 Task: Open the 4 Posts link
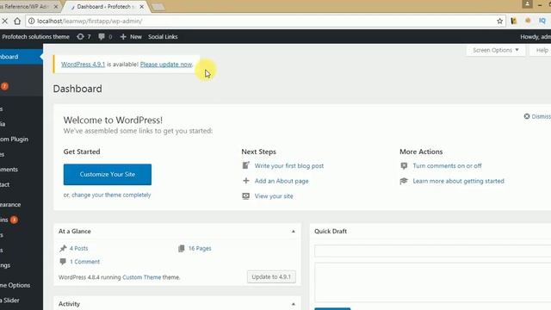[78, 249]
